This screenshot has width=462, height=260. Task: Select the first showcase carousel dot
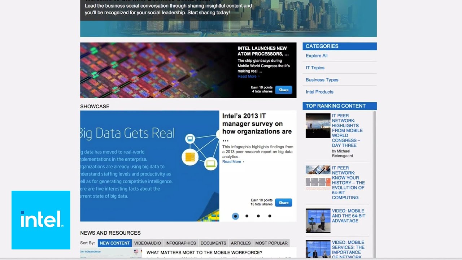pyautogui.click(x=235, y=216)
